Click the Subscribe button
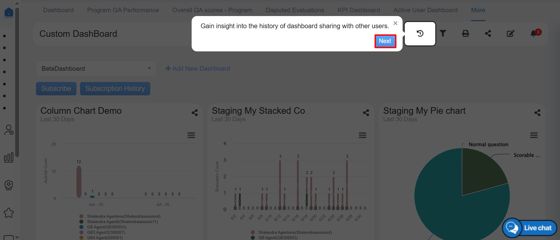 [56, 89]
